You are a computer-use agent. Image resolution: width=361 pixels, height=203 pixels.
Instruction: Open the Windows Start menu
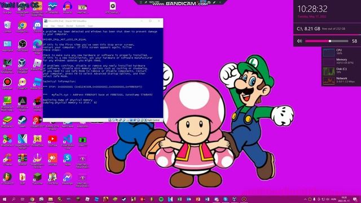pos(5,199)
